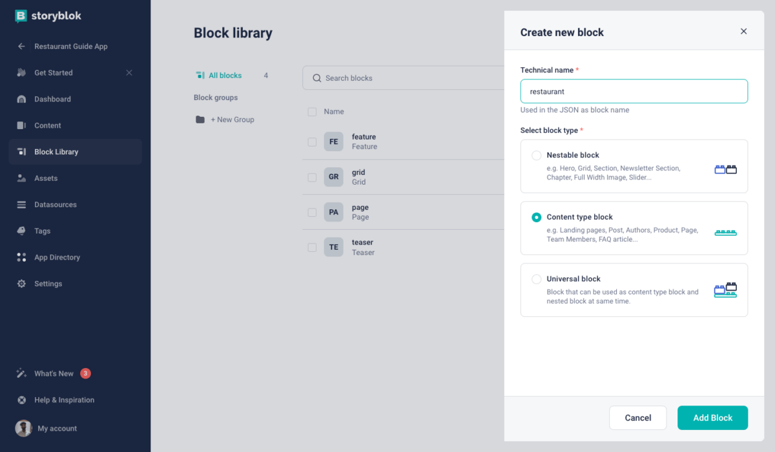This screenshot has width=775, height=452.
Task: Check the teaser block row checkbox
Action: (x=313, y=247)
